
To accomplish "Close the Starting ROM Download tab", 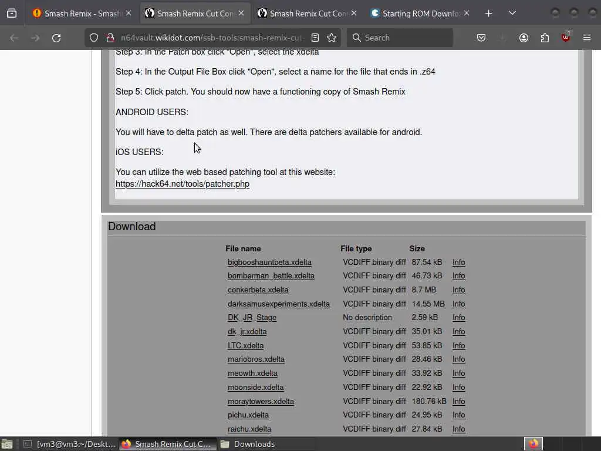I will [467, 14].
